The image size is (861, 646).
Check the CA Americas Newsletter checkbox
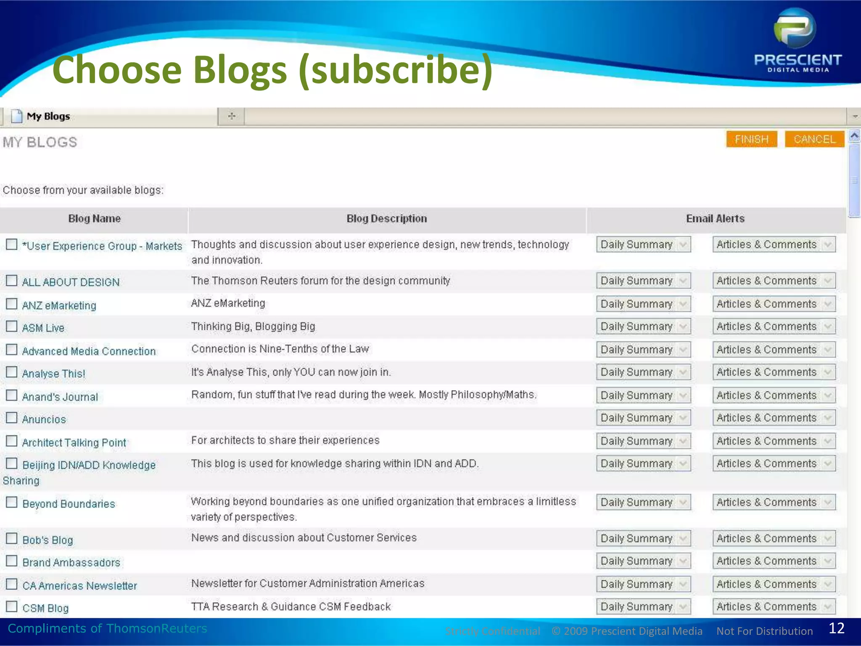tap(12, 584)
